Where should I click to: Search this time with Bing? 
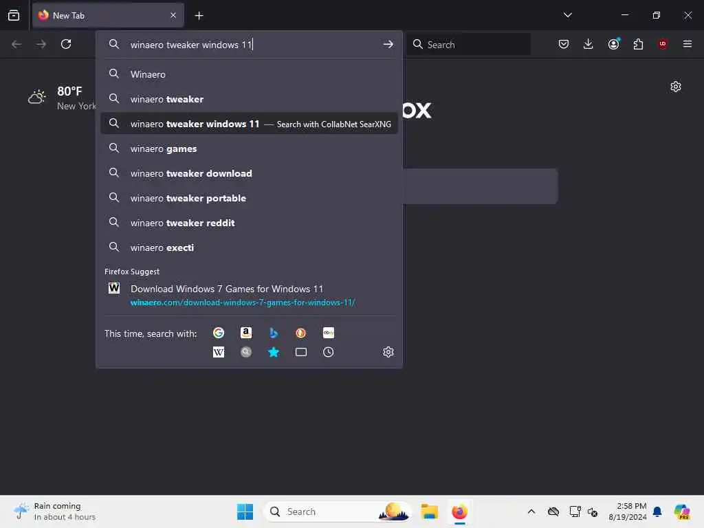click(274, 333)
